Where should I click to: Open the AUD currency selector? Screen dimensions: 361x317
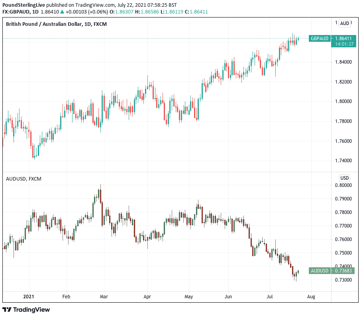pyautogui.click(x=345, y=23)
